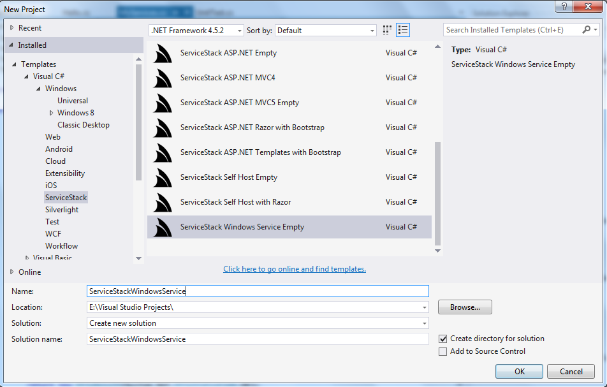The height and width of the screenshot is (387, 607).
Task: Click the category tree scroll down arrow
Action: click(138, 258)
